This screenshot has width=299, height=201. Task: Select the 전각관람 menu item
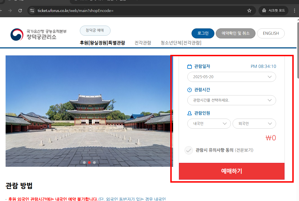coord(143,43)
